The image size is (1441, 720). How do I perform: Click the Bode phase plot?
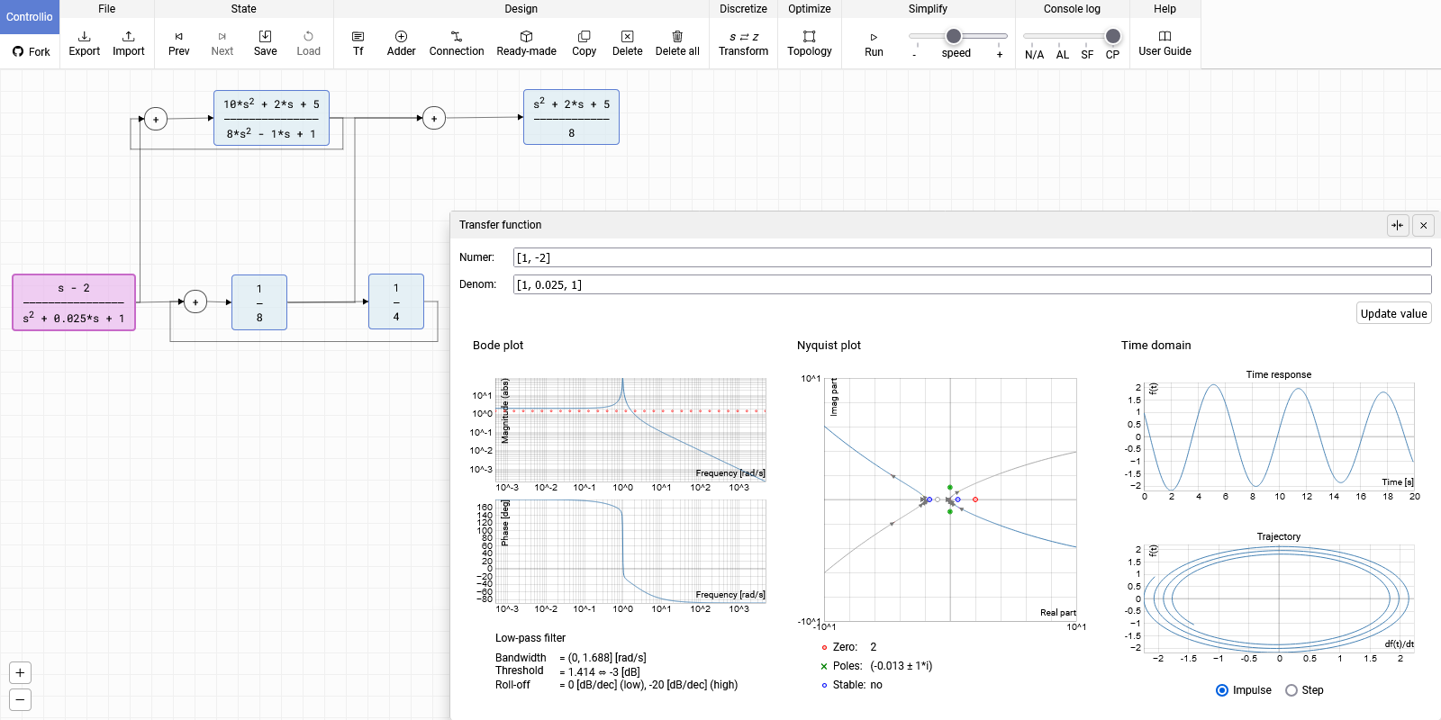coord(630,551)
